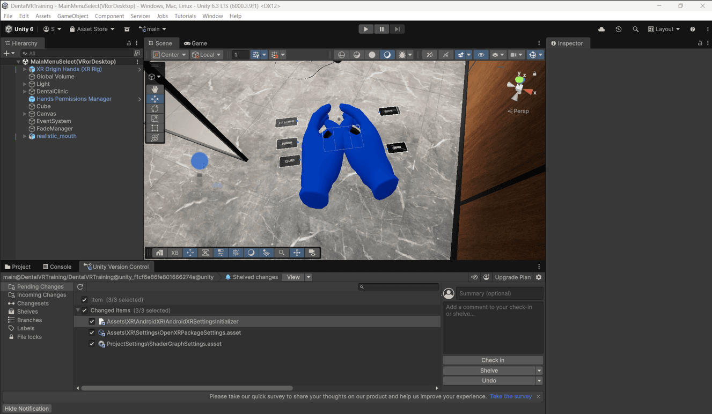
Task: Open the Layout dropdown
Action: pos(664,29)
